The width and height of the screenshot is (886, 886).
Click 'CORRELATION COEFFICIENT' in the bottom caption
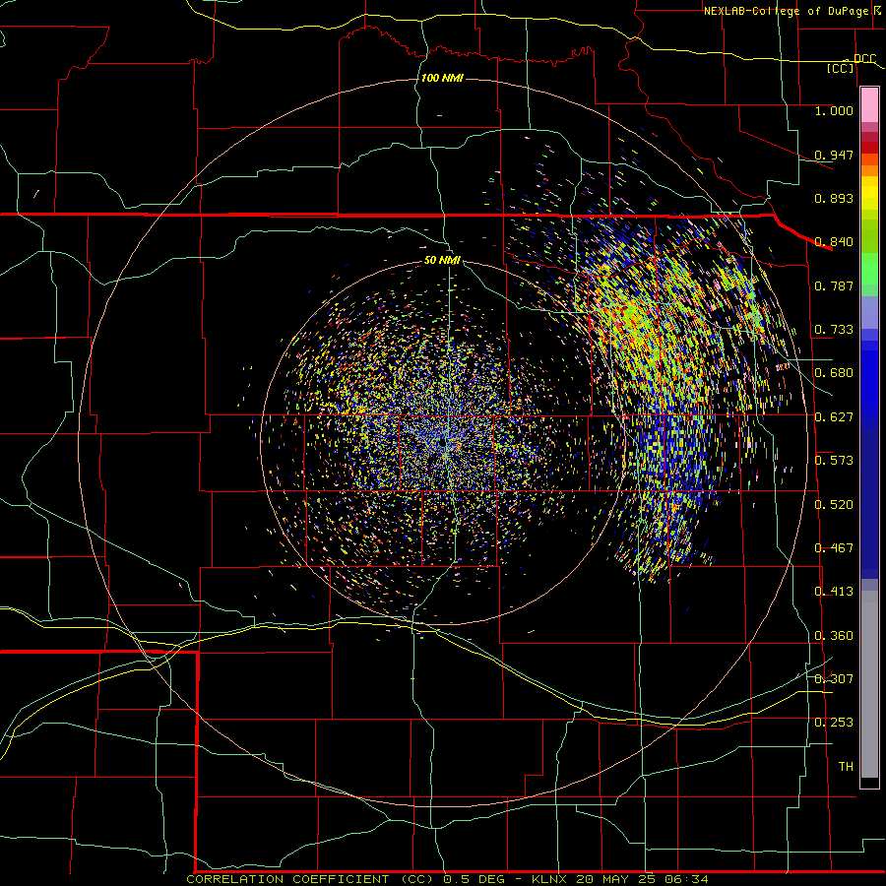coord(287,879)
